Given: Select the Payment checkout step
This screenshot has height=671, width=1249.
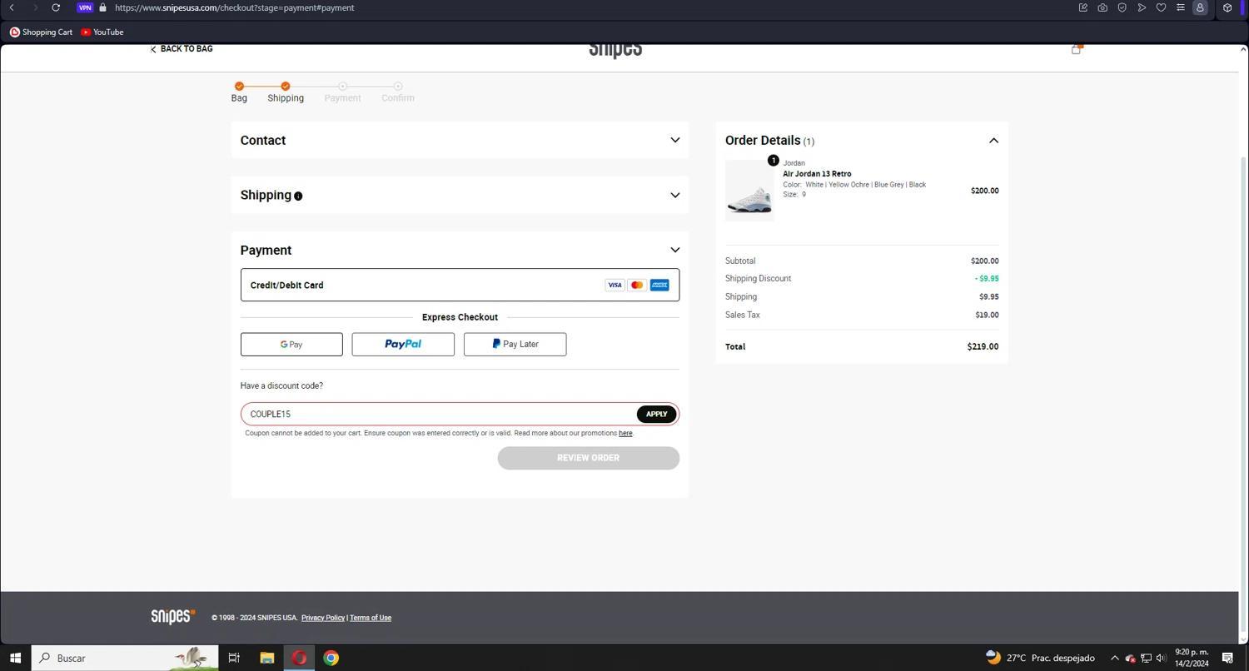Looking at the screenshot, I should click(x=342, y=92).
